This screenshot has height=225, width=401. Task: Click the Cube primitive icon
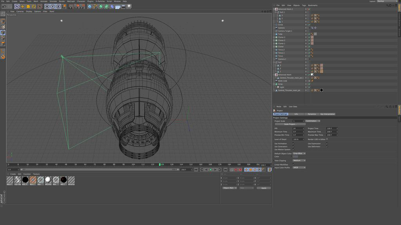pos(90,6)
